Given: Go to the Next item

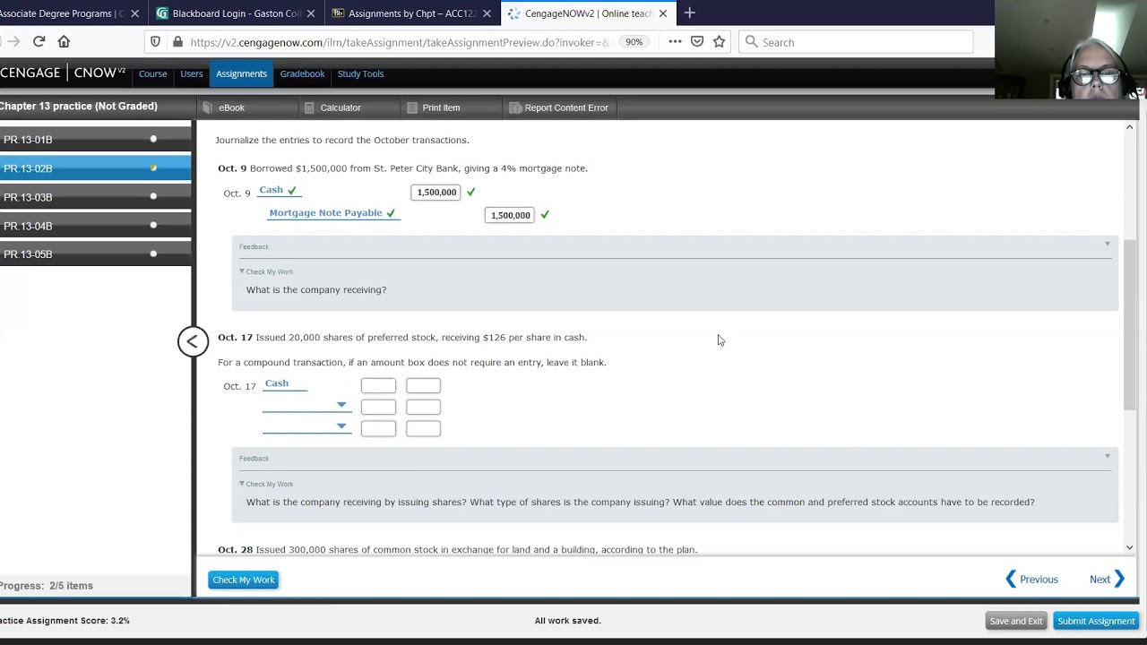Looking at the screenshot, I should tap(1107, 580).
